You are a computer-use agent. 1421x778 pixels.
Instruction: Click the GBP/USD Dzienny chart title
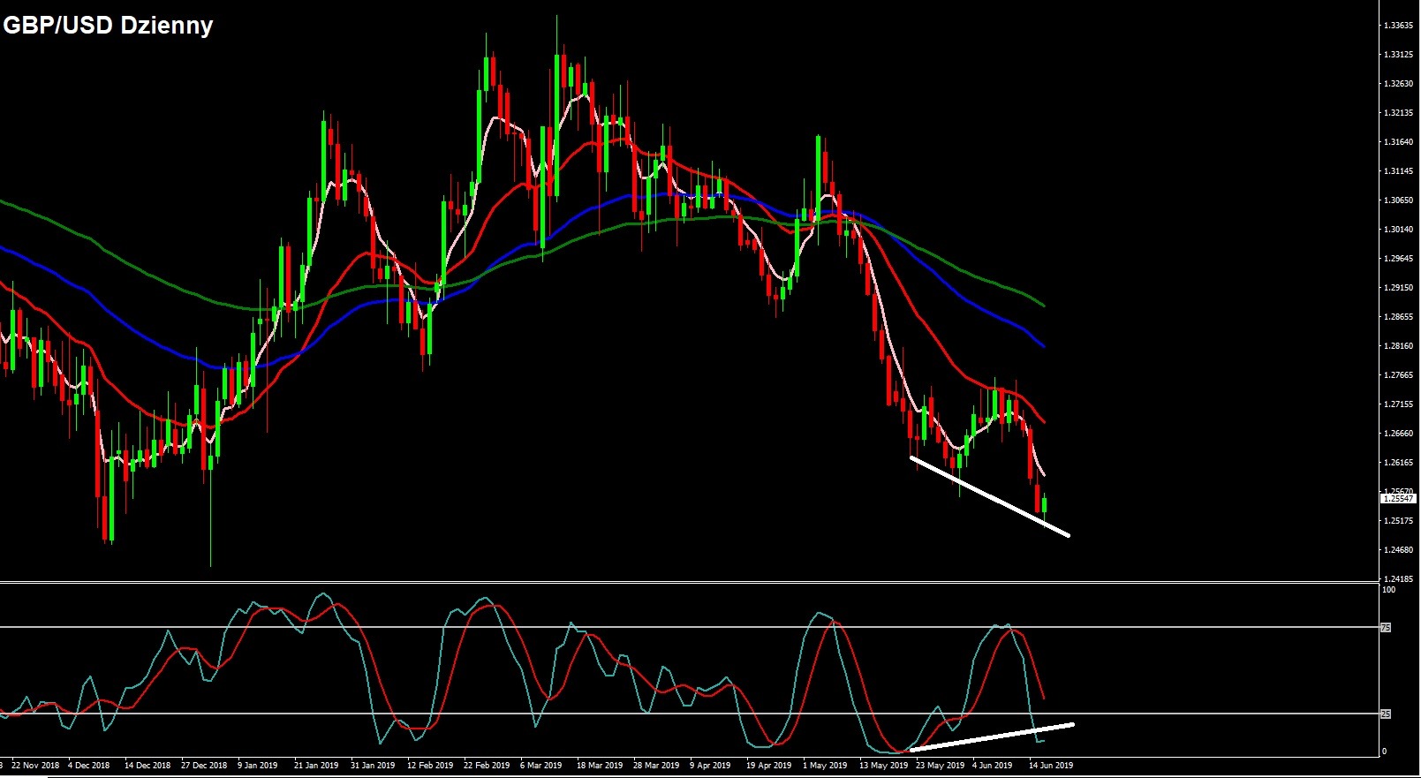[x=108, y=26]
